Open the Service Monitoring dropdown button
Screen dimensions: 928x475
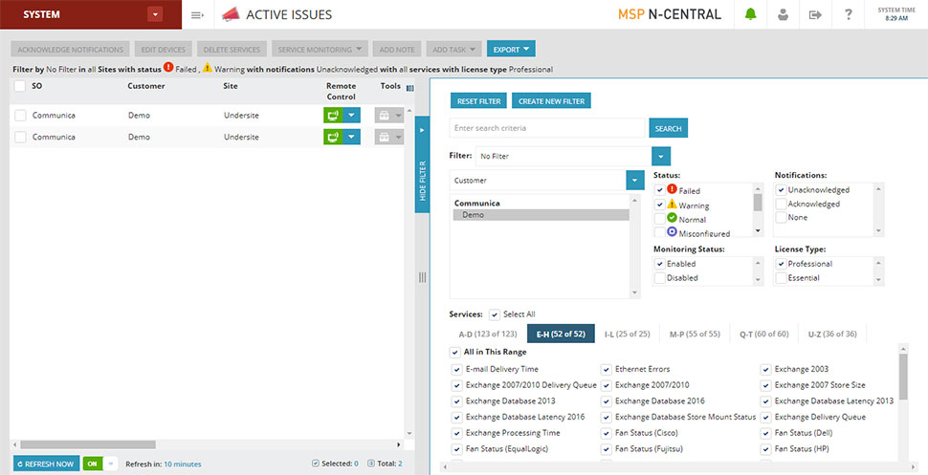320,49
